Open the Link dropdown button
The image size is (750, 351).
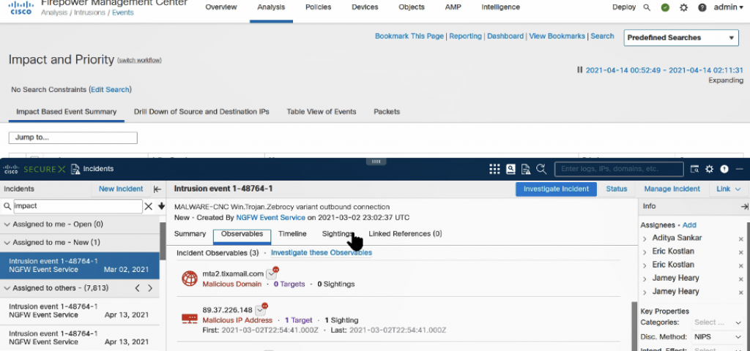(x=729, y=189)
